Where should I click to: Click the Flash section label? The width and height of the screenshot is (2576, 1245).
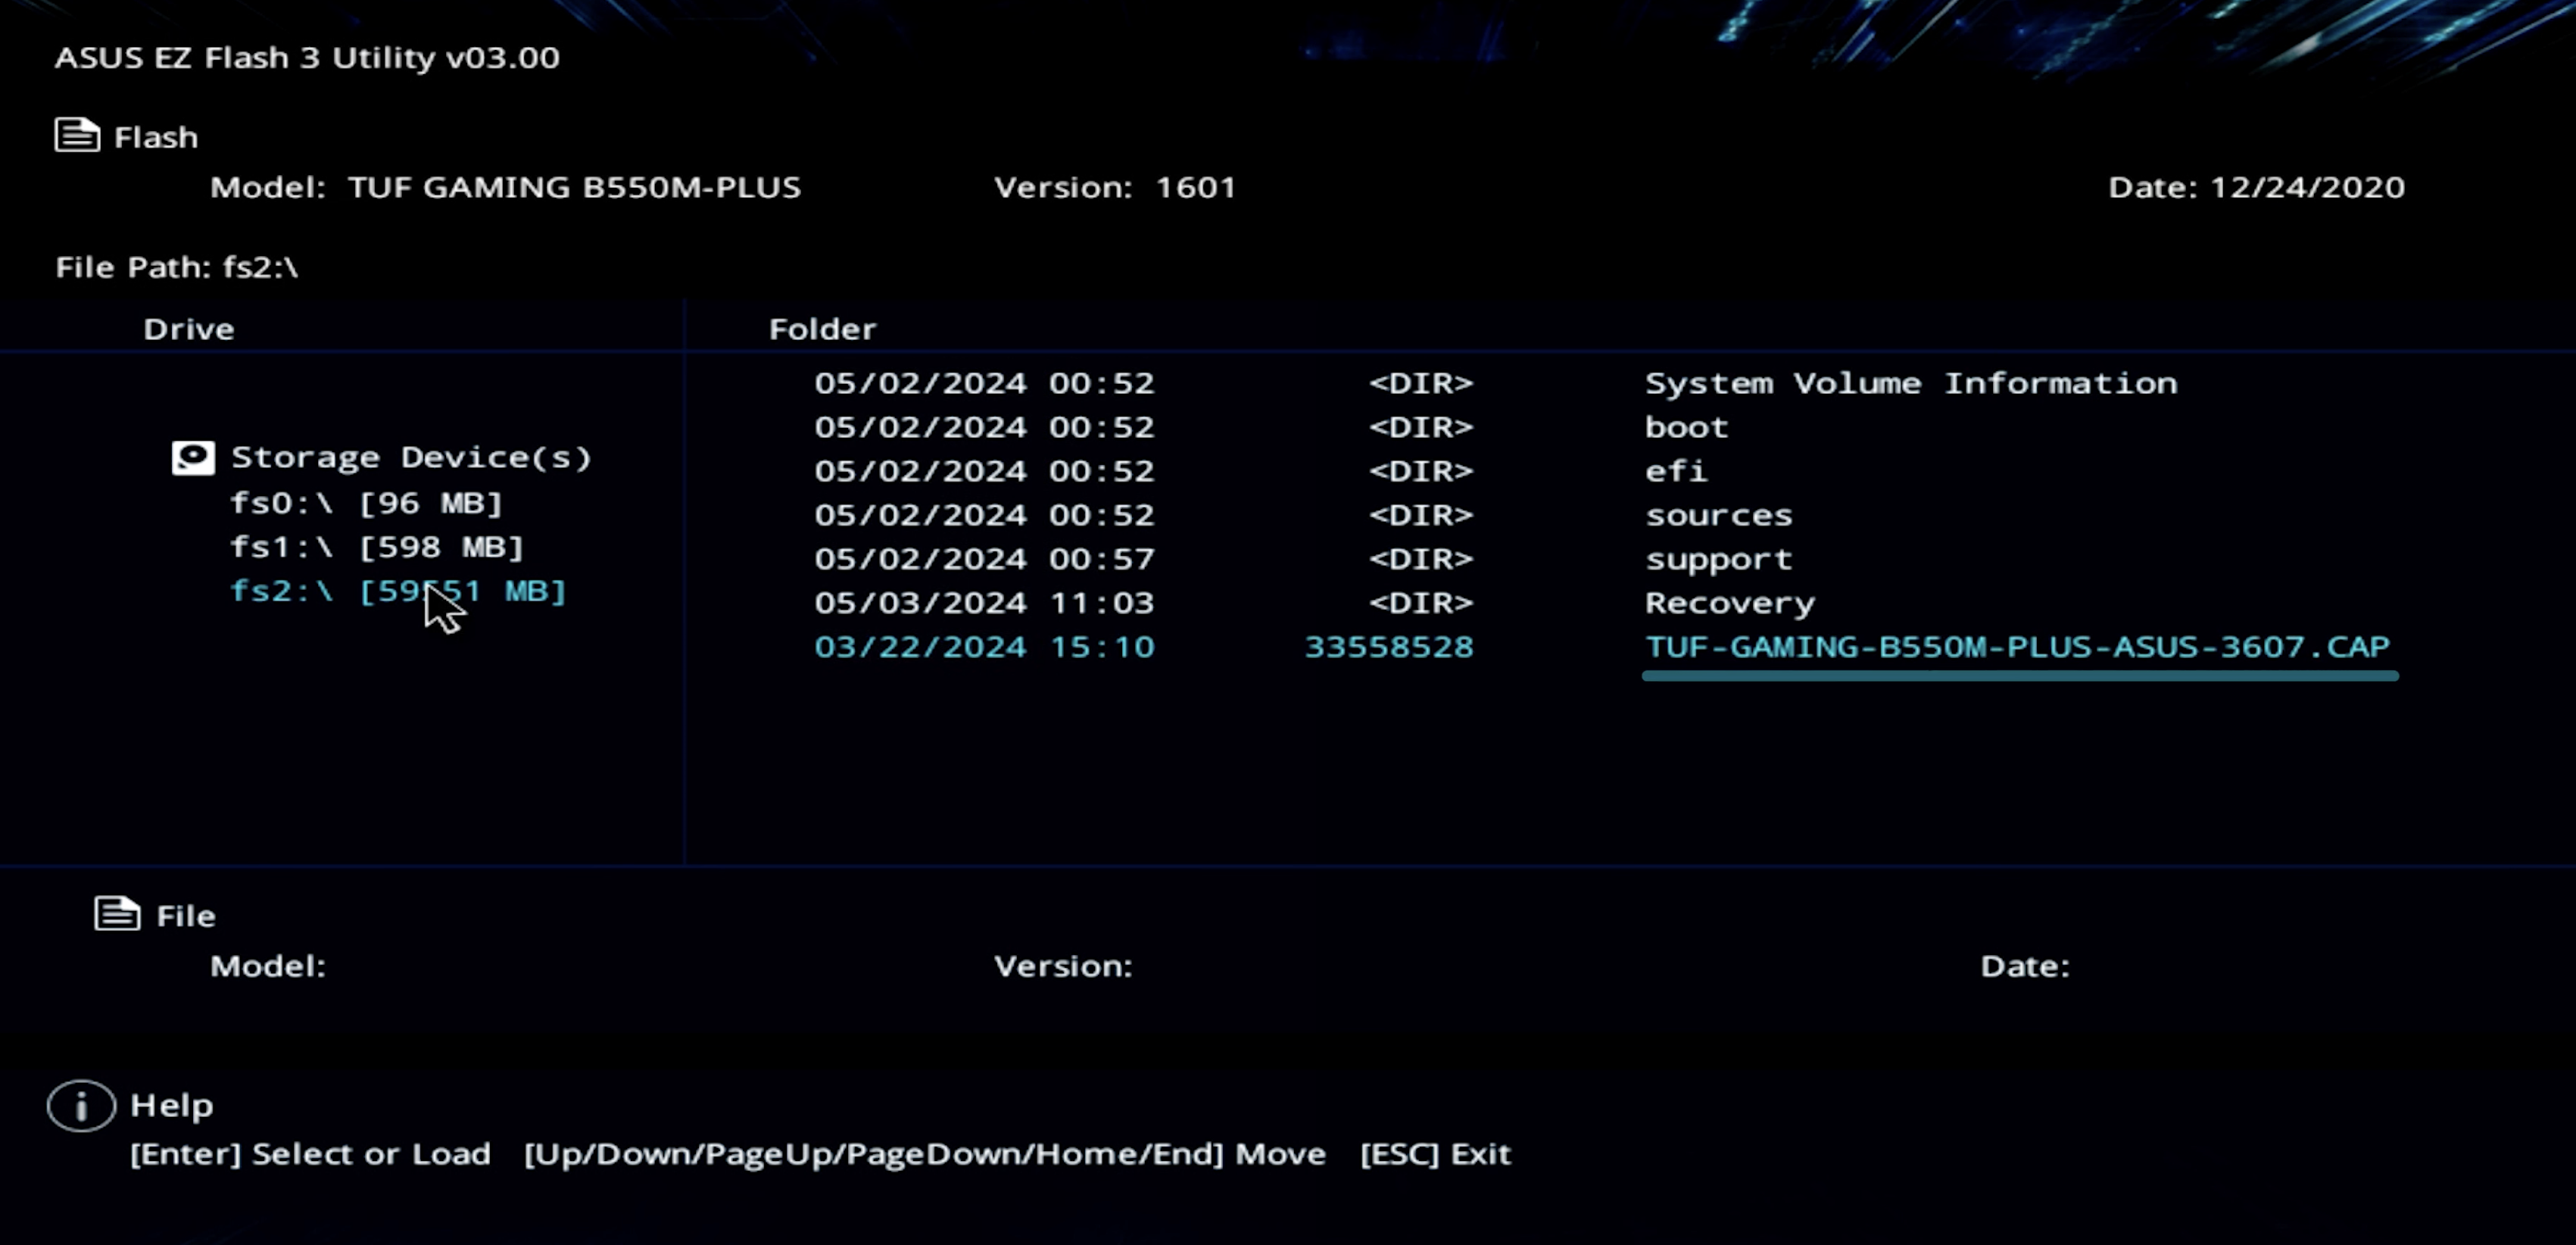click(x=156, y=137)
